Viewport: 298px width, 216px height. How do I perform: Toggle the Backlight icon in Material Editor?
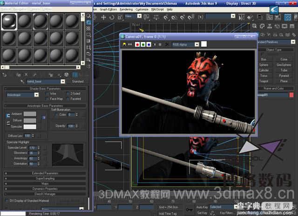tap(88, 22)
